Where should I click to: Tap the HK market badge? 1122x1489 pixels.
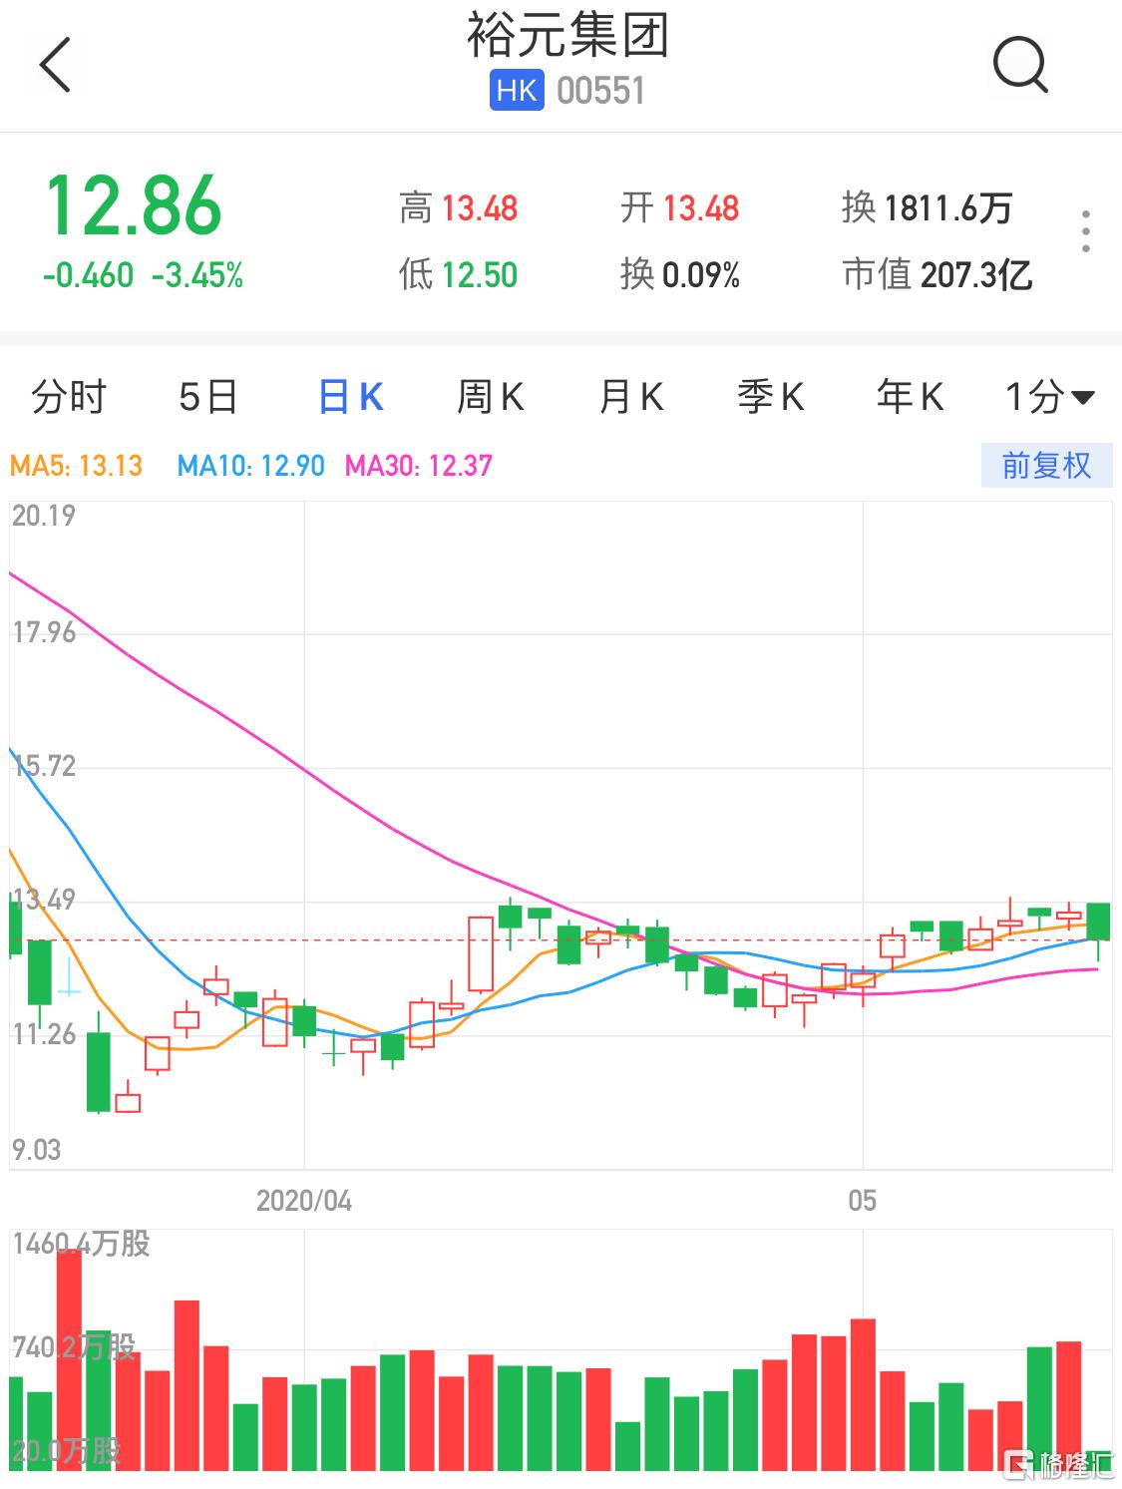(517, 91)
